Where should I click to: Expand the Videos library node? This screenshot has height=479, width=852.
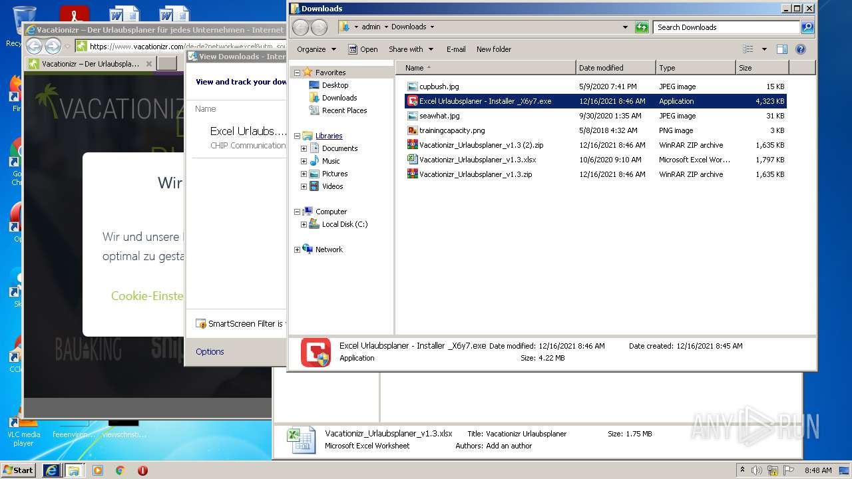[x=304, y=186]
